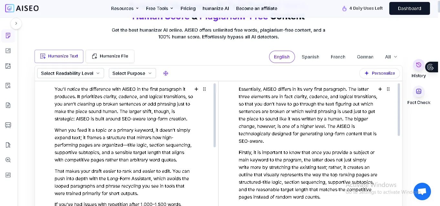
Task: Open the square-root formula sidebar icon
Action: tap(8, 175)
